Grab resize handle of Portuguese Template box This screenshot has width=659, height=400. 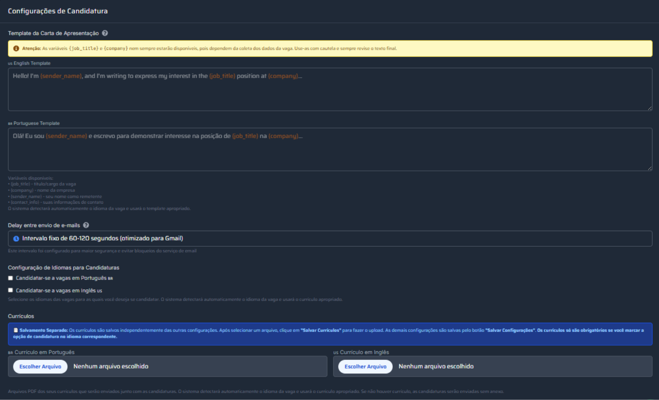pyautogui.click(x=650, y=169)
